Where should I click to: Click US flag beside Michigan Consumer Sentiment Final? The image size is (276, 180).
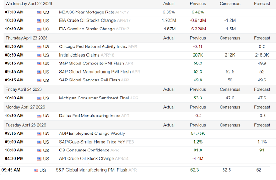39,98
